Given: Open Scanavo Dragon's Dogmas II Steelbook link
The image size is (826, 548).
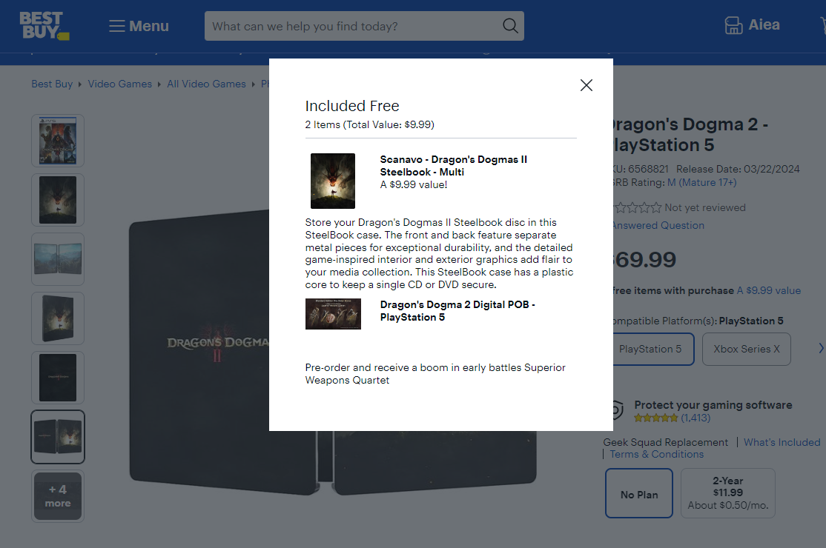Looking at the screenshot, I should pyautogui.click(x=453, y=166).
